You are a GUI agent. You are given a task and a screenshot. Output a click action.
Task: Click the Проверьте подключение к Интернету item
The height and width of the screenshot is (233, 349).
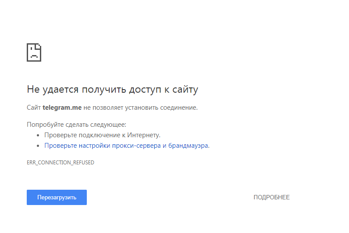click(102, 135)
